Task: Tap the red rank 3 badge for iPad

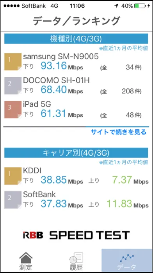Action: coord(13,109)
